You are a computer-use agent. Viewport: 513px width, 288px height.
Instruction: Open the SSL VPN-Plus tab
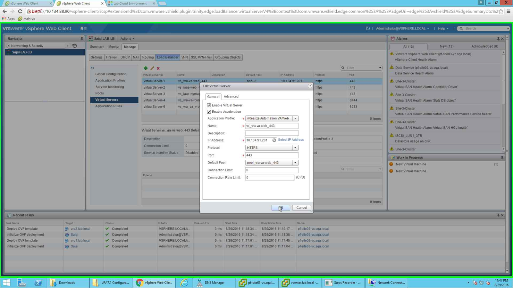point(201,57)
